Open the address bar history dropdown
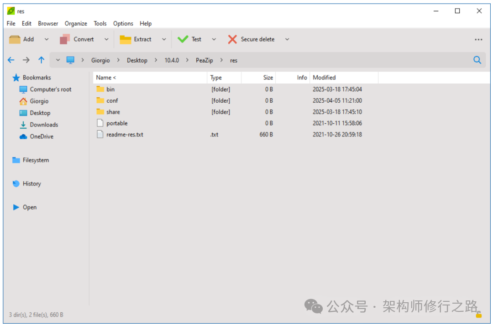 click(x=58, y=60)
